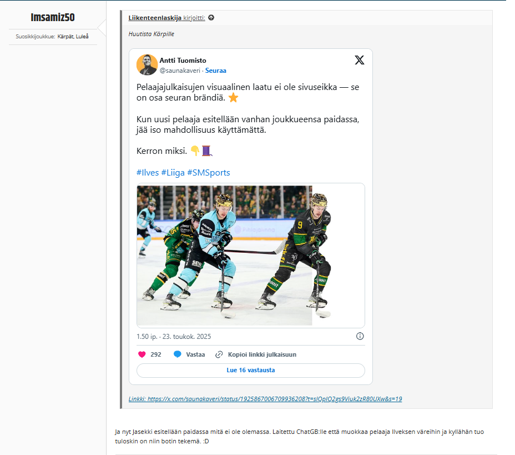Viewport: 515px width, 455px height.
Task: Click Kopioi linkki julkaisuun
Action: click(x=262, y=354)
